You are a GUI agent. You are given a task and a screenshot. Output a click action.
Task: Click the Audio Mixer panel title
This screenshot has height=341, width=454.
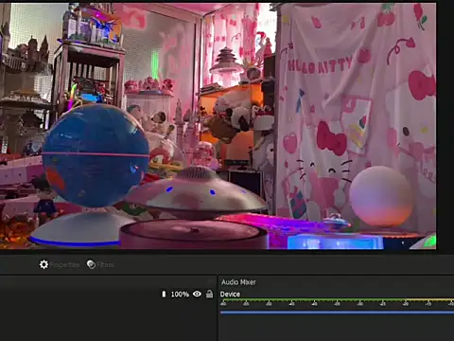click(238, 282)
